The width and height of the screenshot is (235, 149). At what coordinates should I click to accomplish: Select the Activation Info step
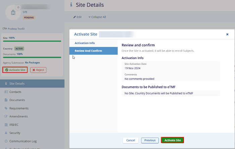click(x=85, y=43)
